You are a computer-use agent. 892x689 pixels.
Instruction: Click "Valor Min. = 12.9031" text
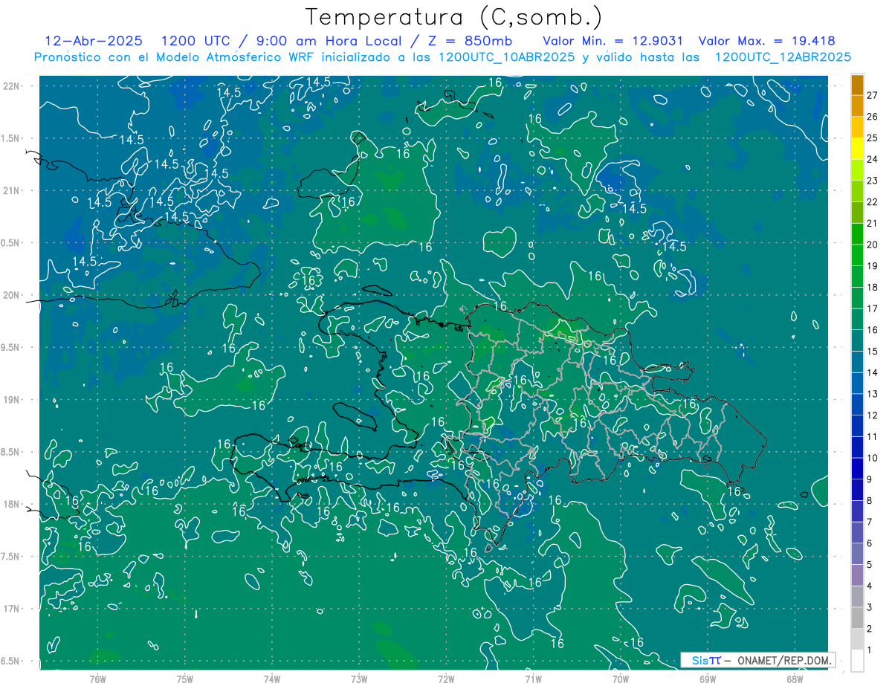coord(613,41)
